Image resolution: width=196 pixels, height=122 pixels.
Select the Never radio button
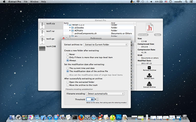click(68, 54)
